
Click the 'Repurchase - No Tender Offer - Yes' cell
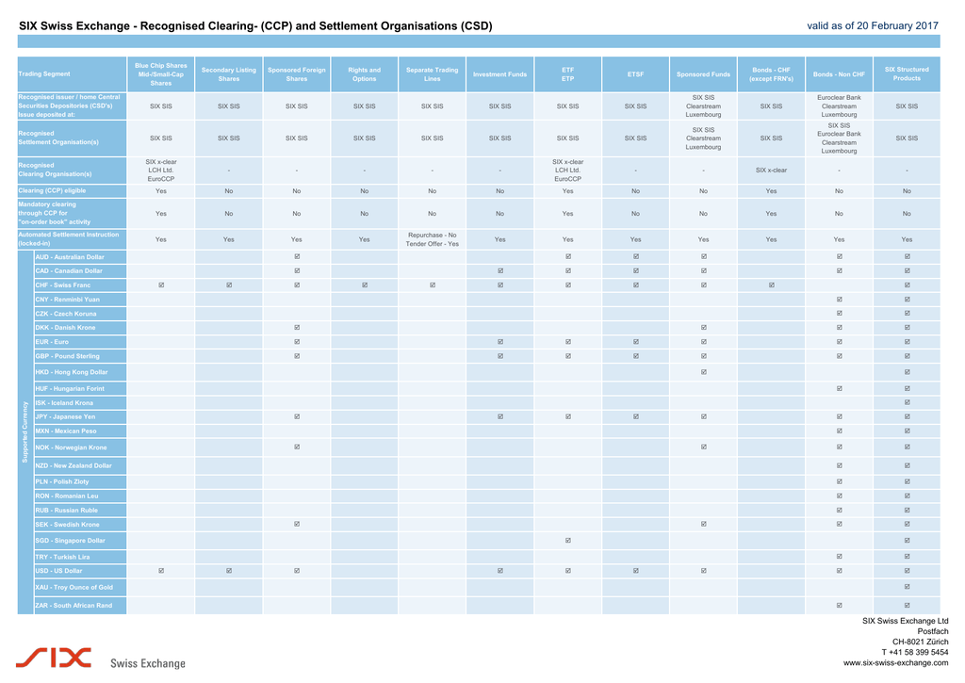point(432,239)
